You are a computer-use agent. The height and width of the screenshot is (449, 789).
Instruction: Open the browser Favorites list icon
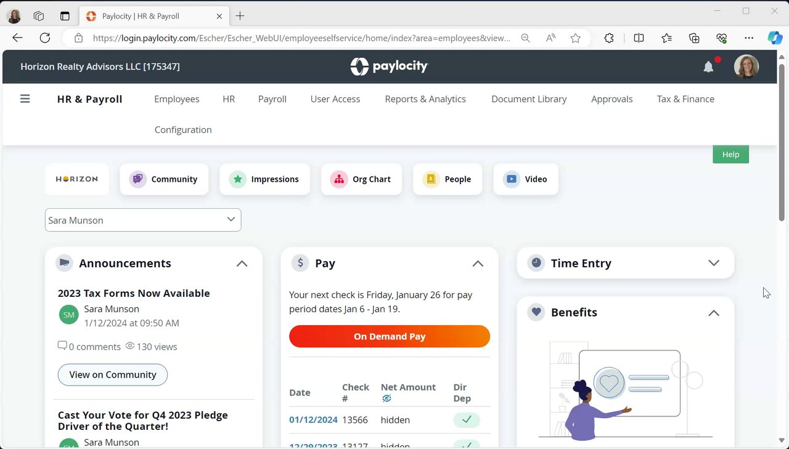pos(666,38)
